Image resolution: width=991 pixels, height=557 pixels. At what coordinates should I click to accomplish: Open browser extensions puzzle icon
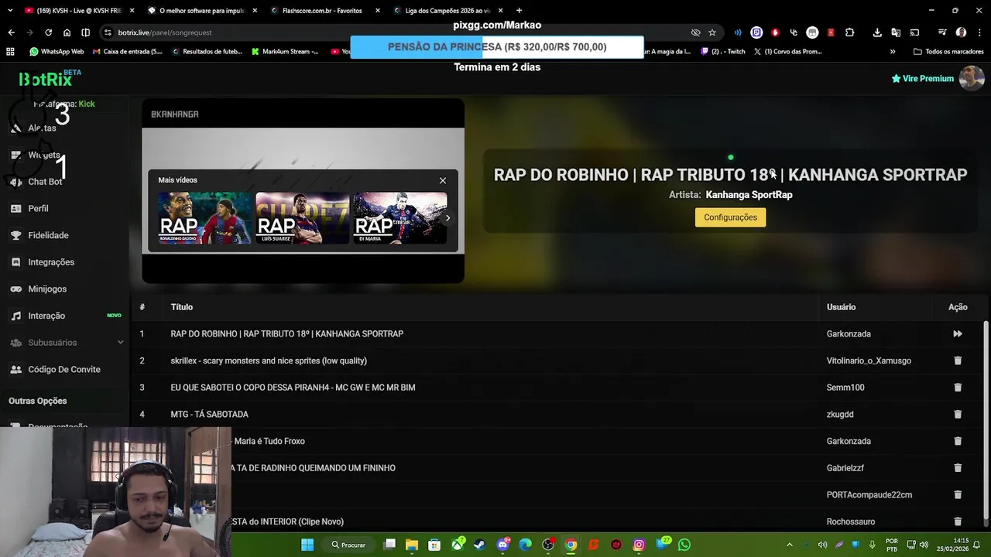(850, 32)
